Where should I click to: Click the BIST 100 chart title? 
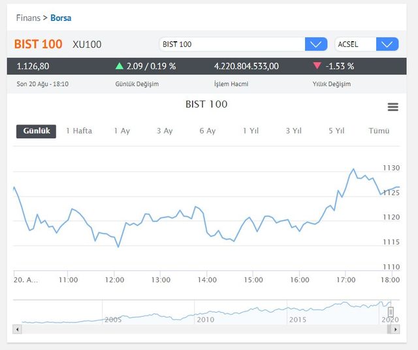coord(206,104)
